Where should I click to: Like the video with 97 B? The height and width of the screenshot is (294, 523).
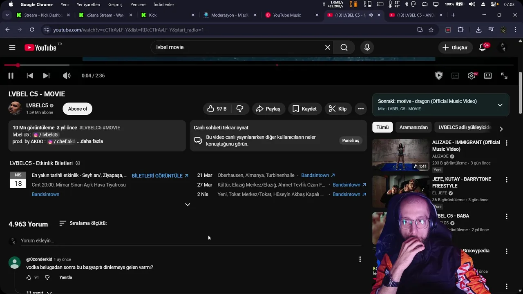click(217, 109)
